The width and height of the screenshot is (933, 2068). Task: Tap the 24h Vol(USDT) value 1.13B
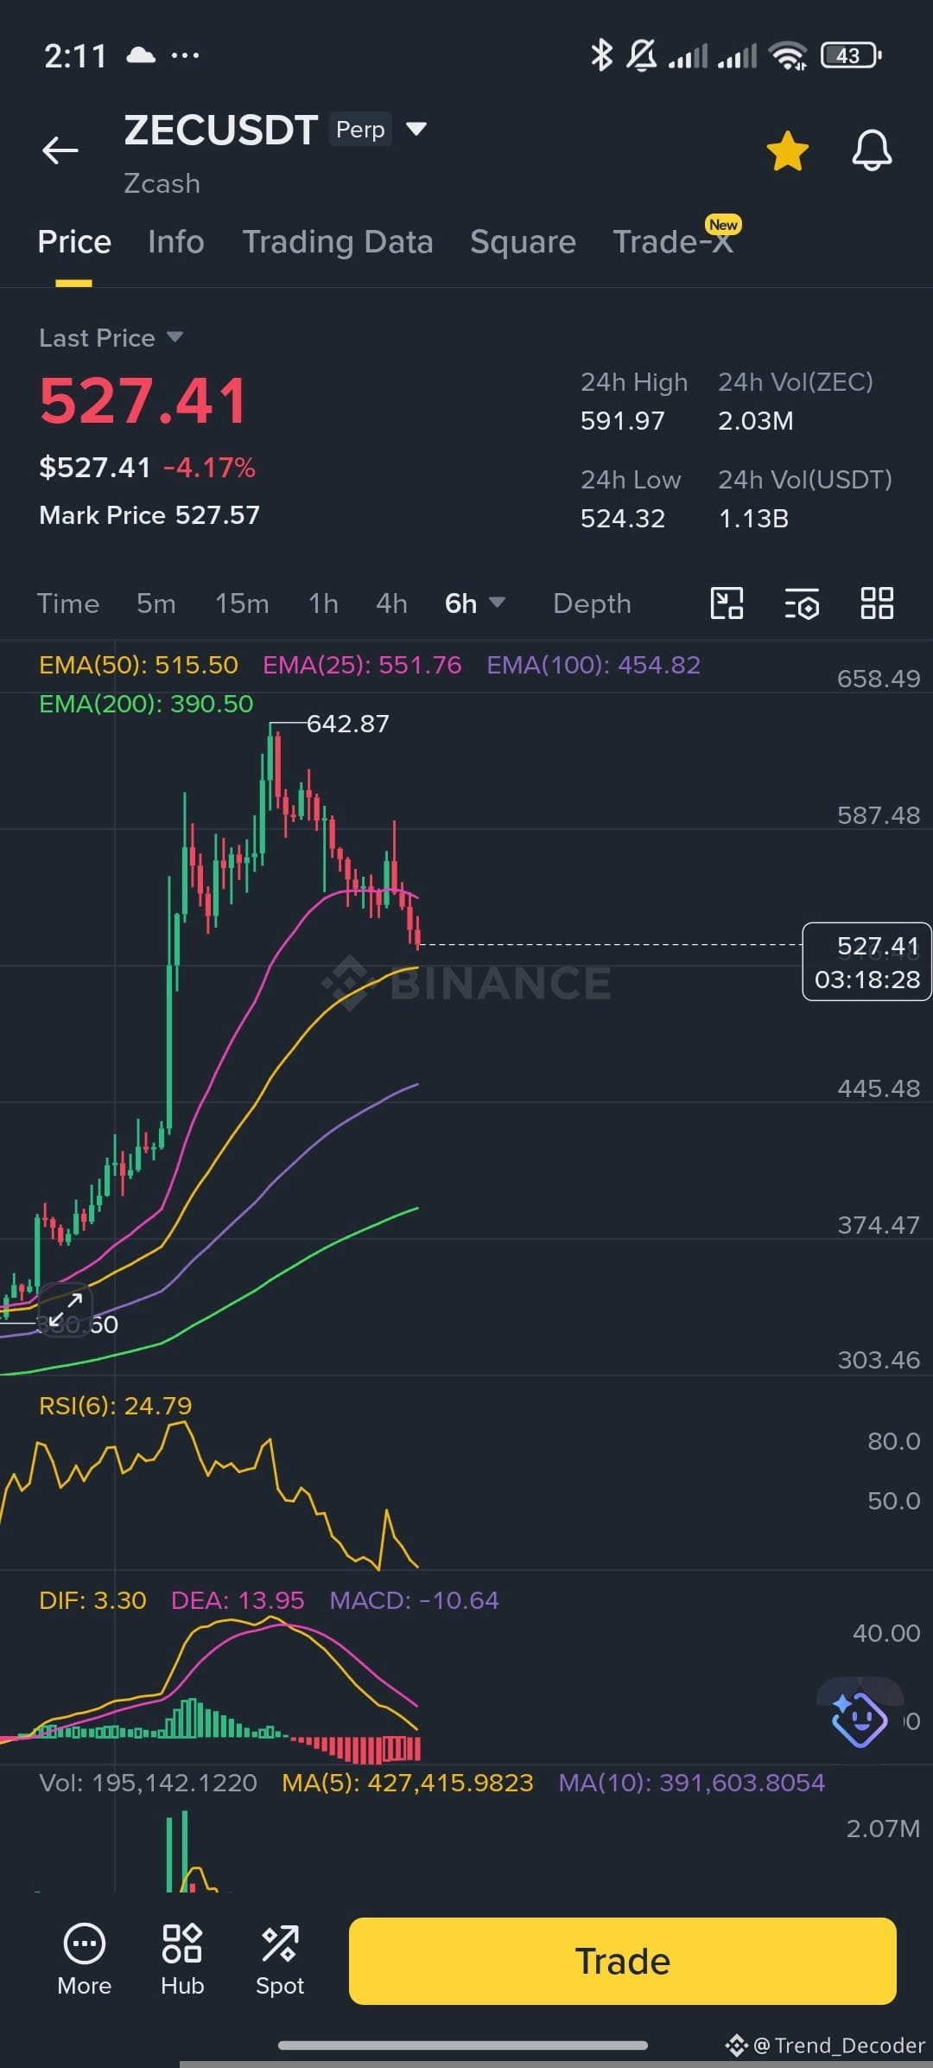click(x=753, y=519)
